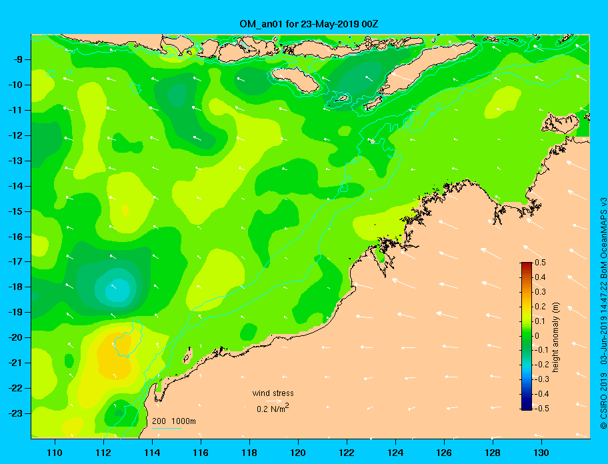Click the colorbar value "0.2"
The width and height of the screenshot is (608, 464).
tap(540, 307)
